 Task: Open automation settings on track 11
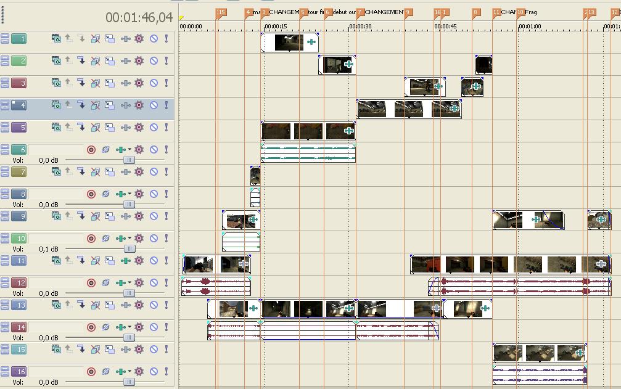[x=126, y=260]
